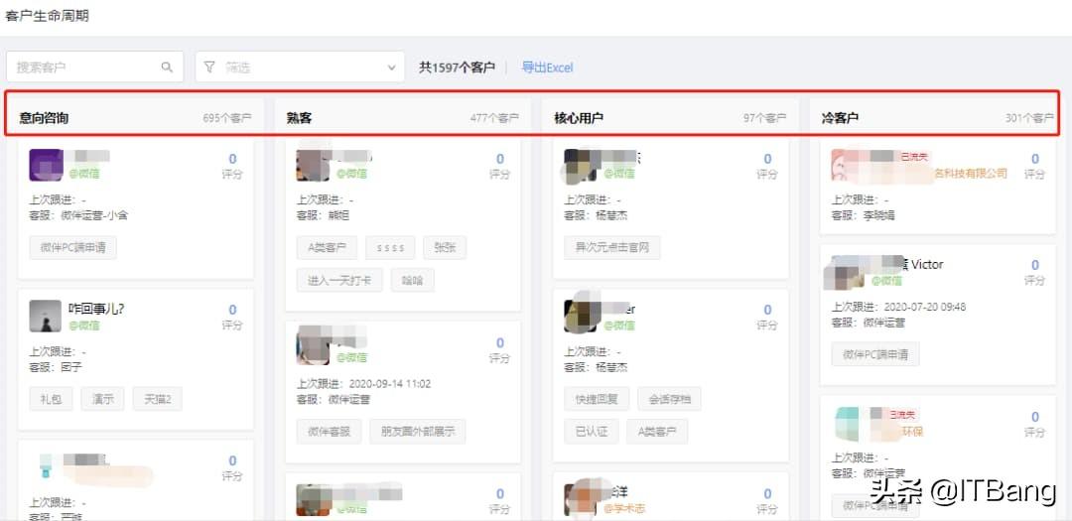
Task: Click the 天猫2 tag
Action: [157, 399]
